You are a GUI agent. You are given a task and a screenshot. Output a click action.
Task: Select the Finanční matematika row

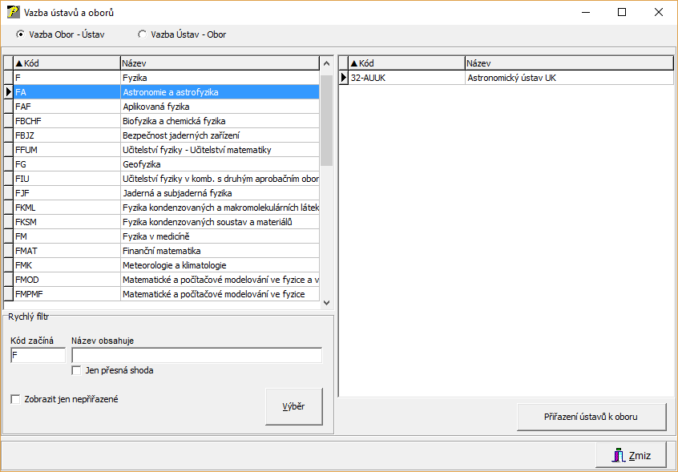[220, 251]
